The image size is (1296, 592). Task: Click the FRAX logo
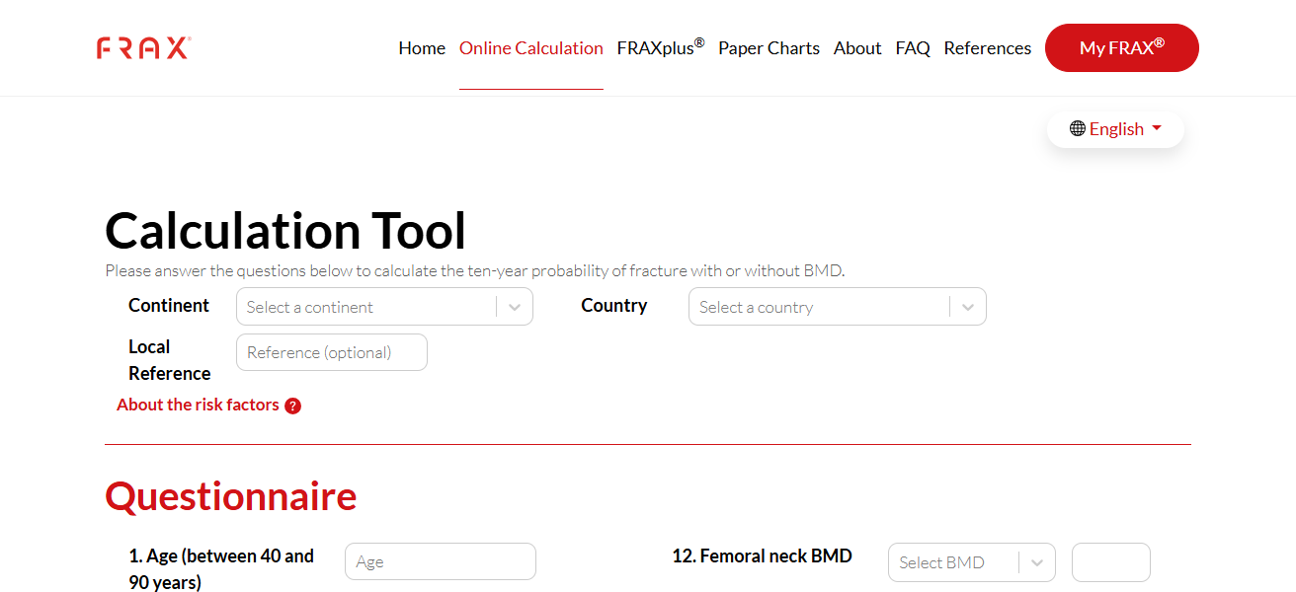143,47
